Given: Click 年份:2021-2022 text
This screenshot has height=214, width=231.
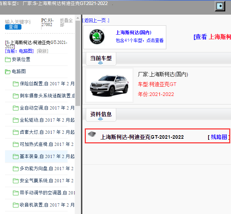Looking at the screenshot, I should tap(156, 94).
